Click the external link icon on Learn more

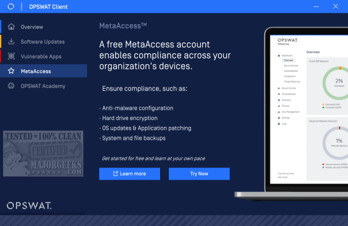click(115, 174)
